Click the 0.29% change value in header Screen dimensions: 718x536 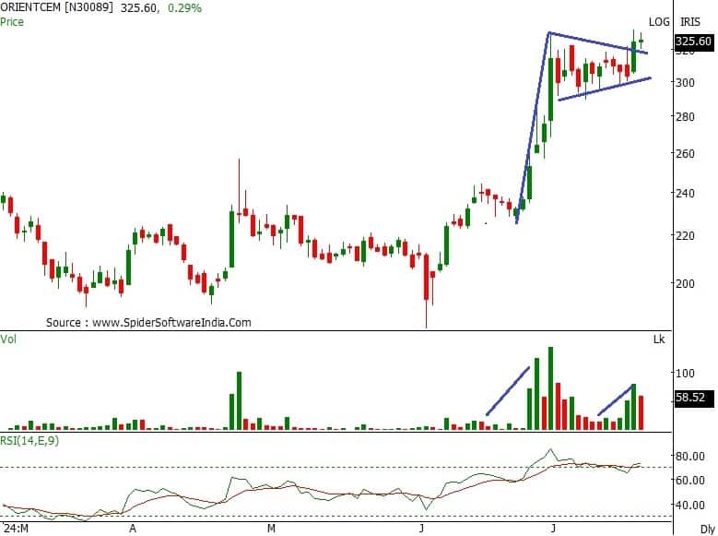[185, 7]
